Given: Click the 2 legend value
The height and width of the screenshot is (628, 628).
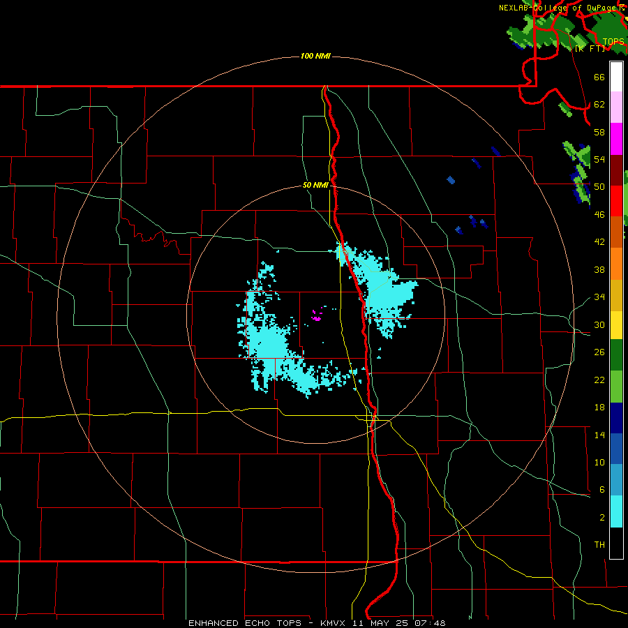Looking at the screenshot, I should pos(602,518).
